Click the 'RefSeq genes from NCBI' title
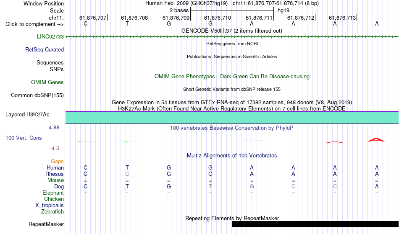399x234 pixels. (x=232, y=44)
